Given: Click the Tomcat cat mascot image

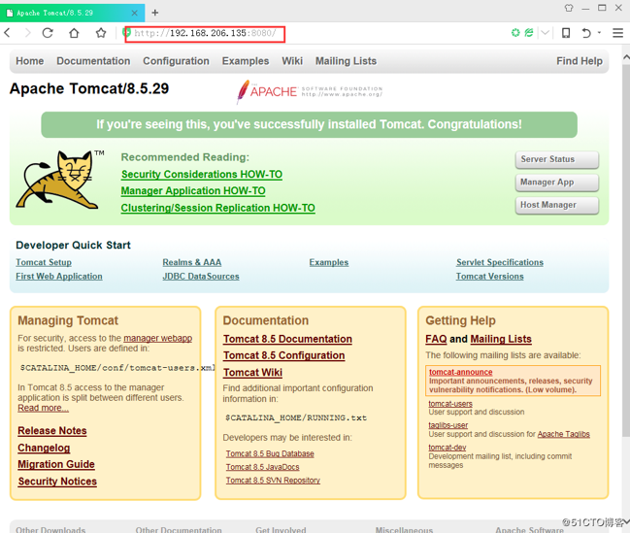Looking at the screenshot, I should (59, 180).
